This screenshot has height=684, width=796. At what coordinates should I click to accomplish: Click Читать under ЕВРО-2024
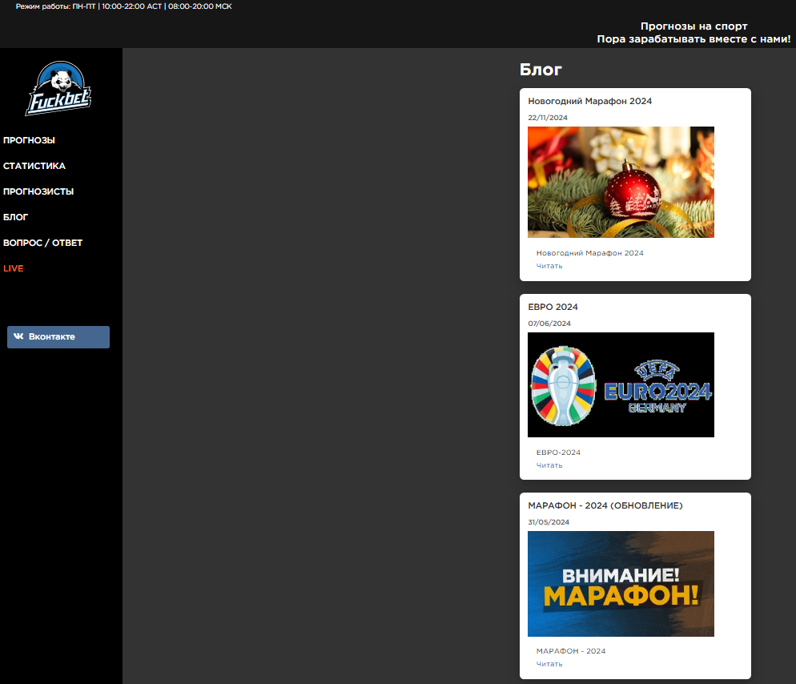[549, 465]
